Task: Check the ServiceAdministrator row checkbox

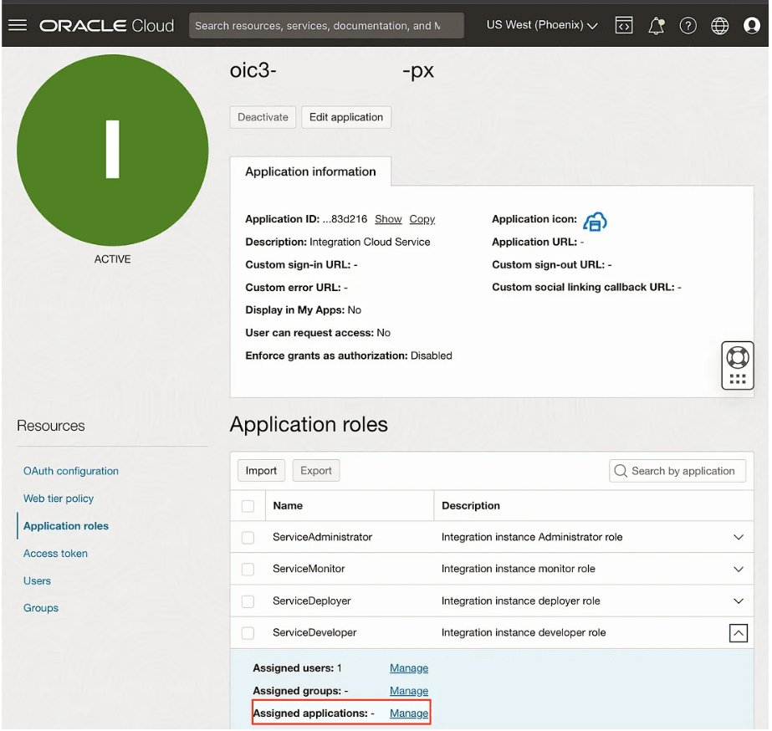Action: (x=248, y=537)
